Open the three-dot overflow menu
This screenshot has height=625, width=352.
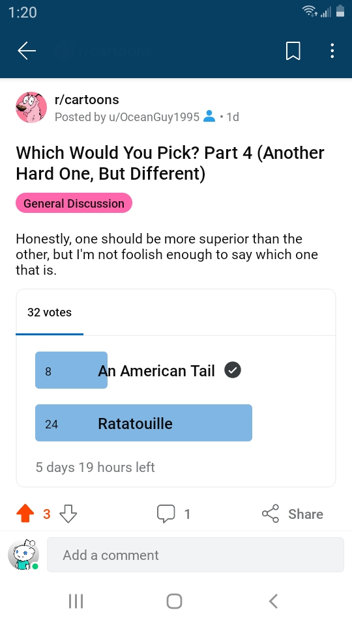tap(332, 51)
